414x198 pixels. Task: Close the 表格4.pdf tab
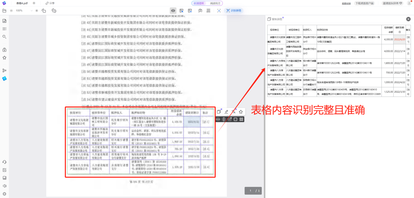click(x=34, y=3)
